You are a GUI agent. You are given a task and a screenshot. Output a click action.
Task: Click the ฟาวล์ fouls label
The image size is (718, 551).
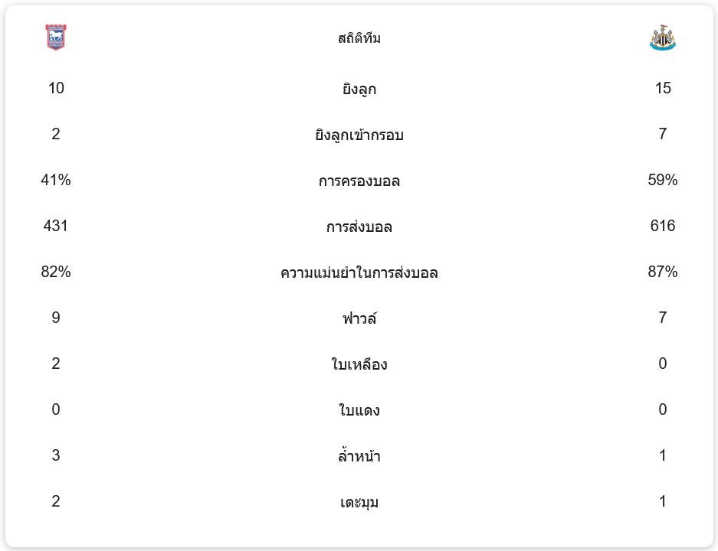tap(359, 318)
